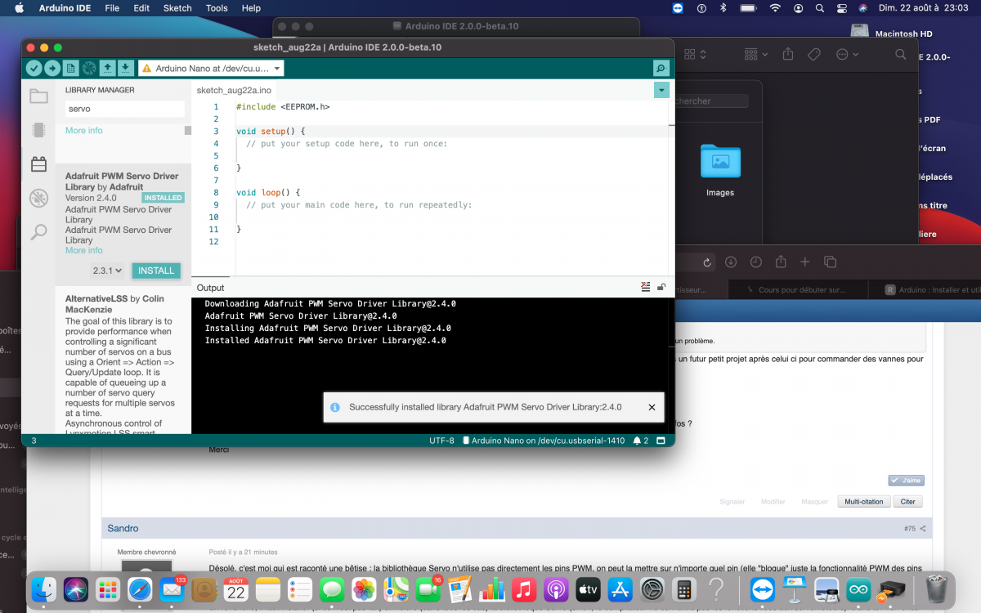Click the Multi-citation button in the forum post
981x613 pixels.
(x=864, y=501)
